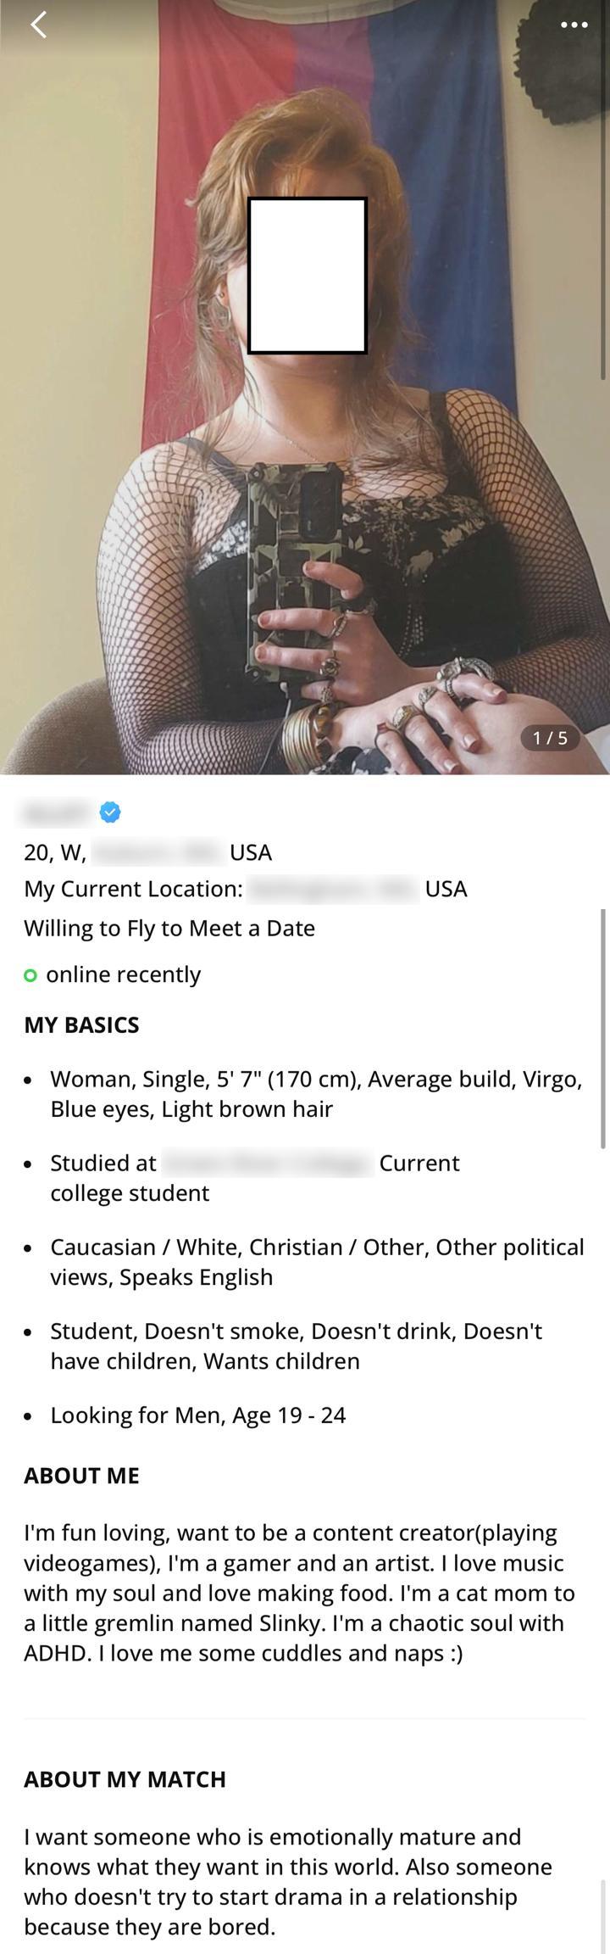This screenshot has height=1954, width=610.
Task: Tap the back arrow icon
Action: pyautogui.click(x=38, y=25)
